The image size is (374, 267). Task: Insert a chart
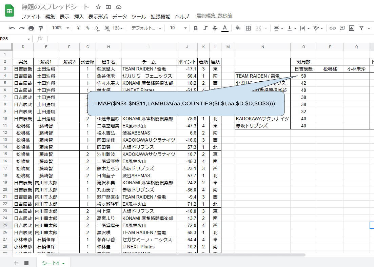tap(352, 28)
